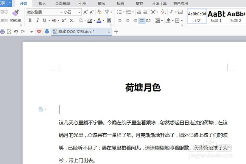Click the show paragraph marks icon
This screenshot has width=246, height=164.
[171, 12]
